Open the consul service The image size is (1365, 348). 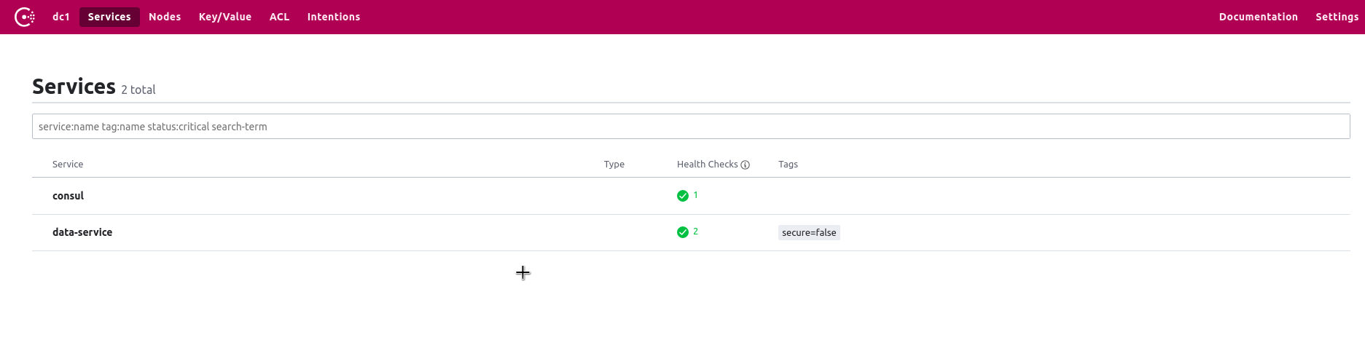(x=69, y=196)
